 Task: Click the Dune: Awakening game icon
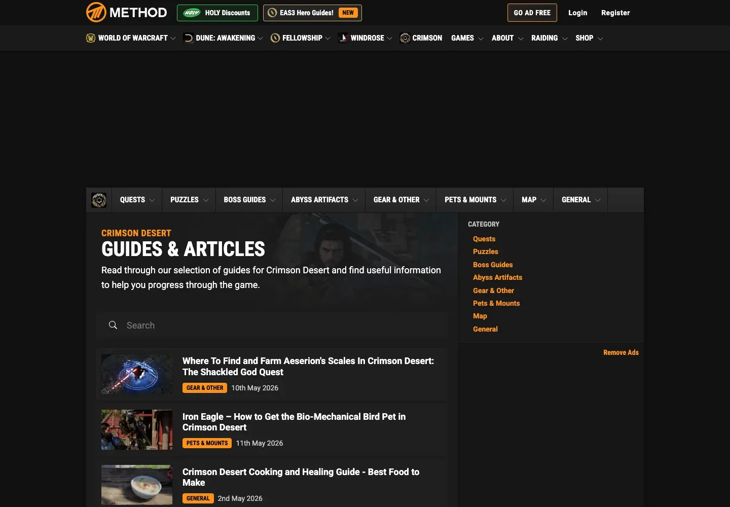188,38
